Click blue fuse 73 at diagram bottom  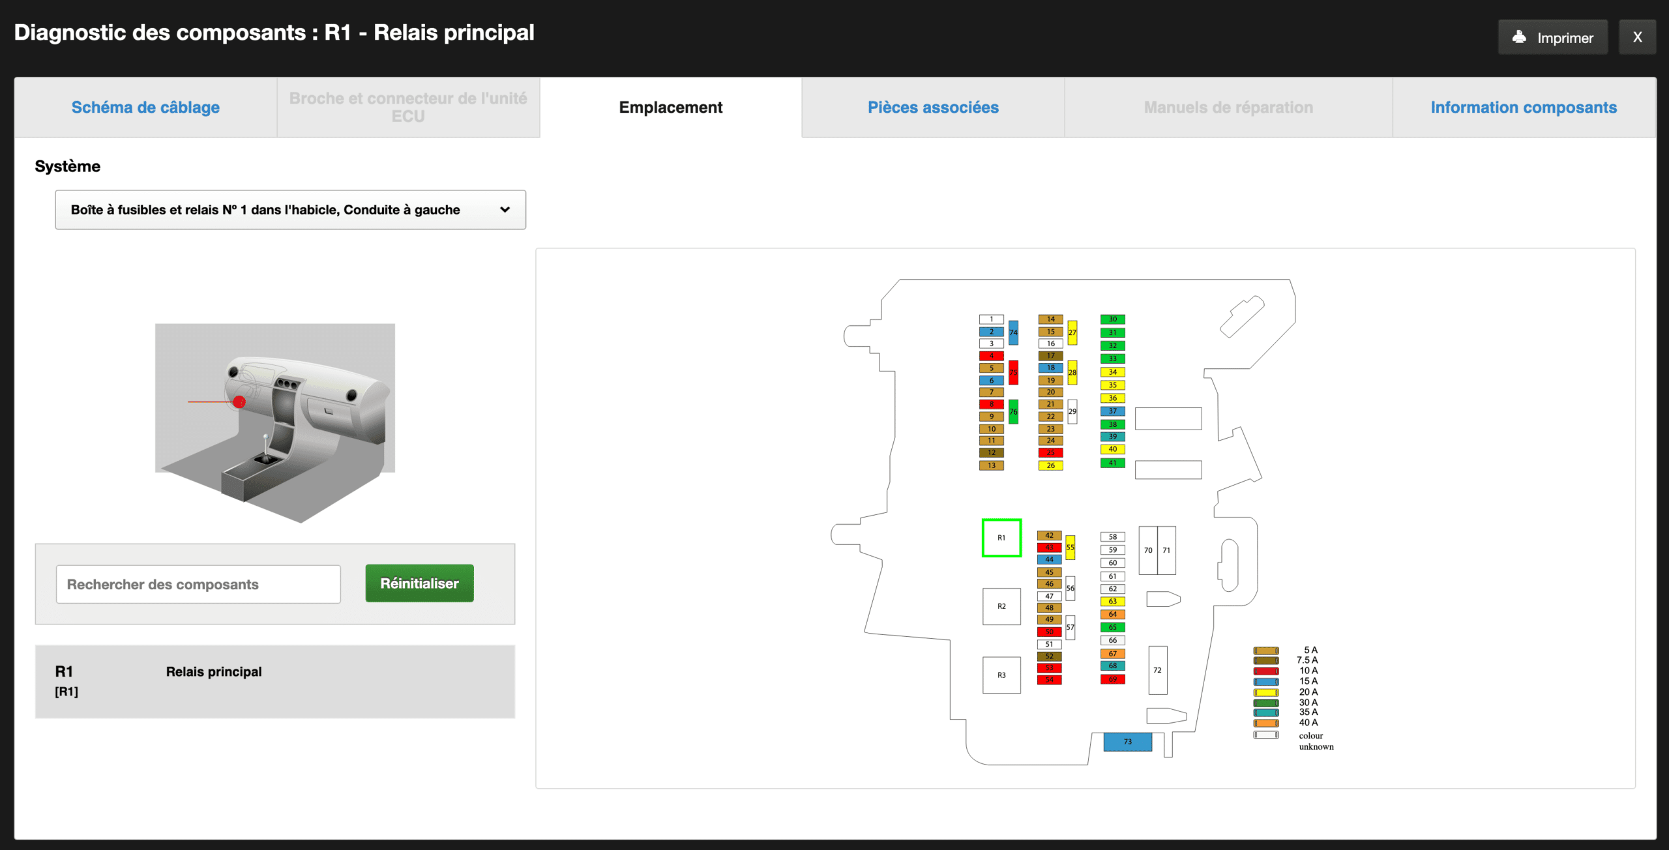point(1127,742)
